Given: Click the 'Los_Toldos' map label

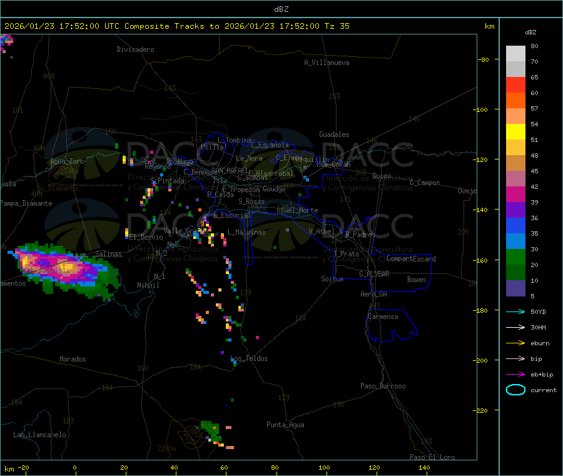Looking at the screenshot, I should 249,358.
